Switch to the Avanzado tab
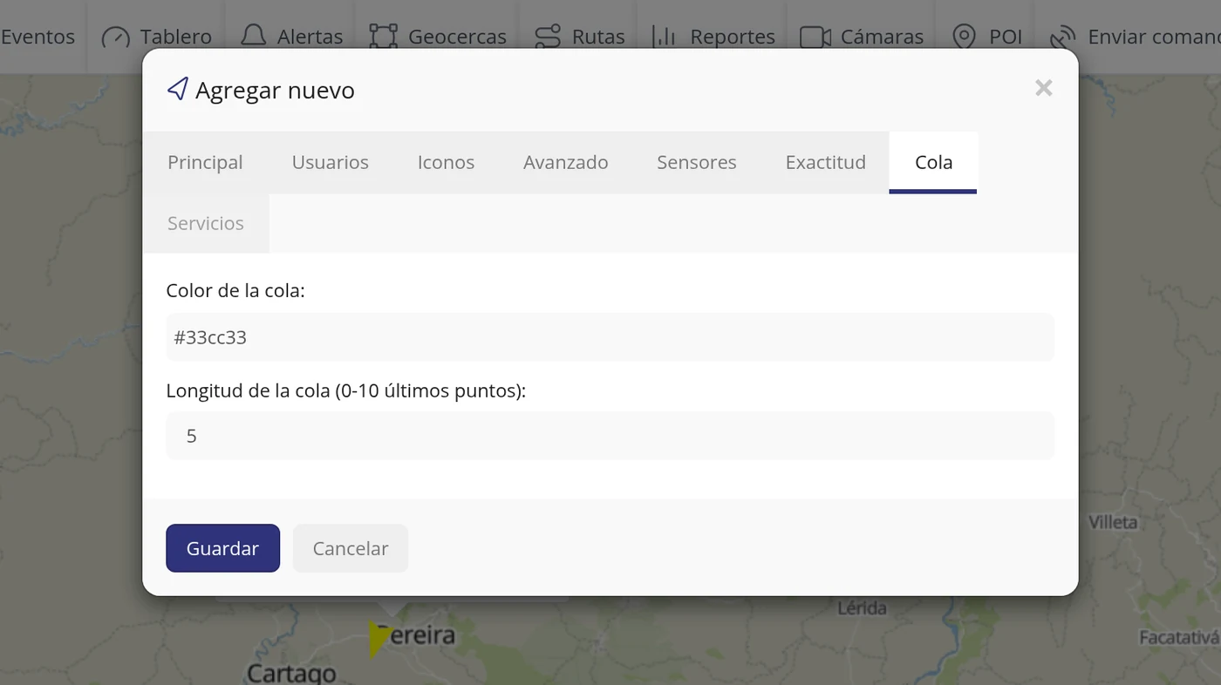 (x=565, y=162)
